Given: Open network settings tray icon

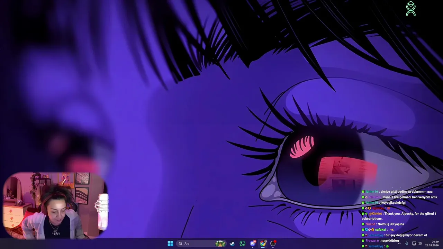Looking at the screenshot, I should 414,243.
